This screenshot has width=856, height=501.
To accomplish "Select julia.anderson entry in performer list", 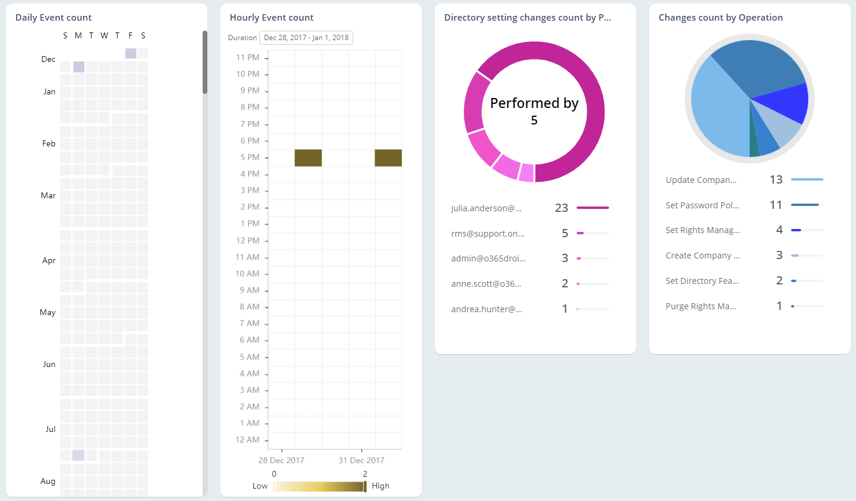I will (486, 208).
